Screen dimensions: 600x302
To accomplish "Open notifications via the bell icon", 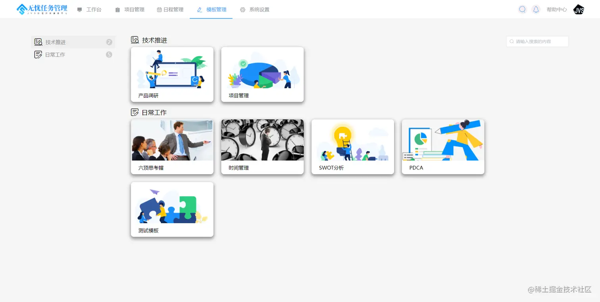I will pyautogui.click(x=536, y=9).
